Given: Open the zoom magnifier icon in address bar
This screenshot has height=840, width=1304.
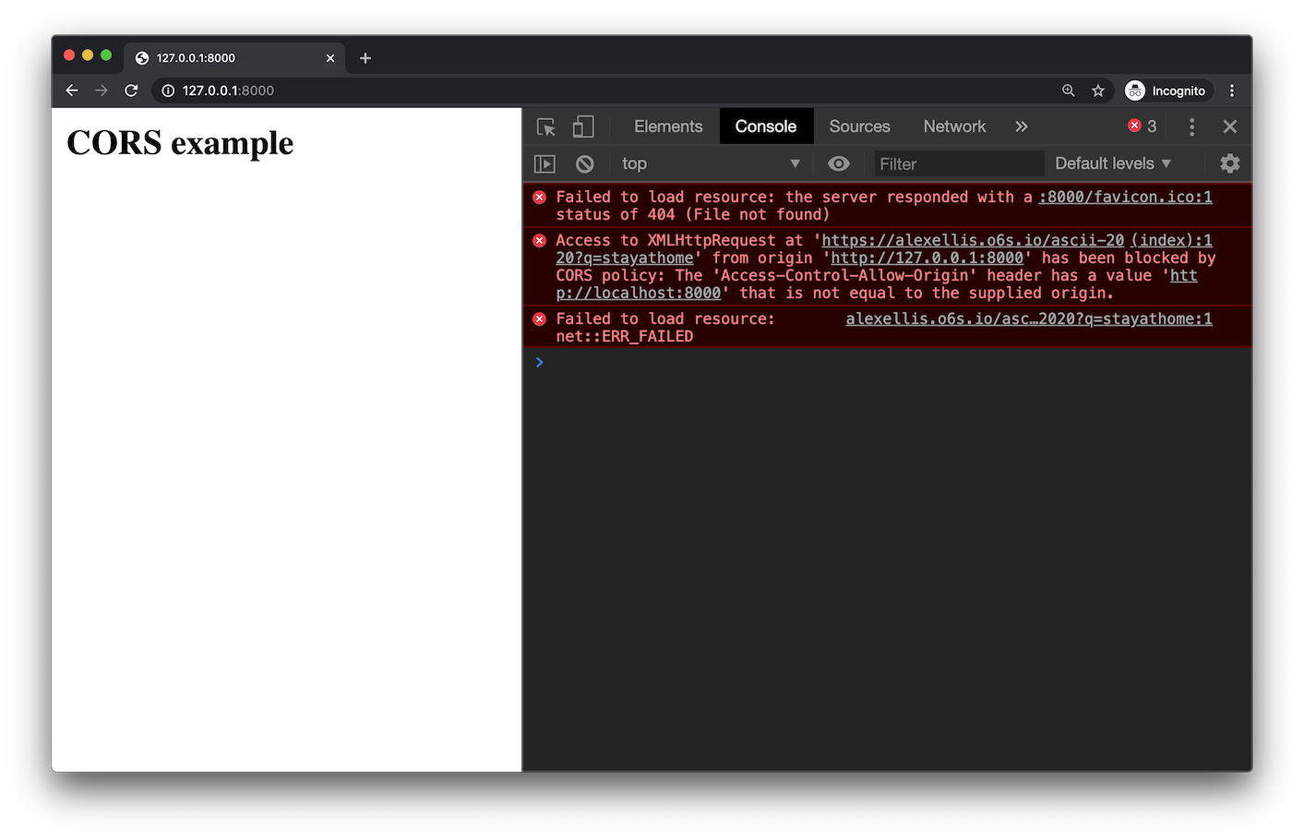Looking at the screenshot, I should point(1068,90).
